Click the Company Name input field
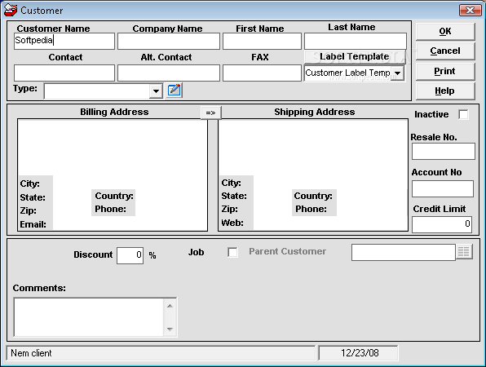Image resolution: width=486 pixels, height=367 pixels. coord(169,41)
